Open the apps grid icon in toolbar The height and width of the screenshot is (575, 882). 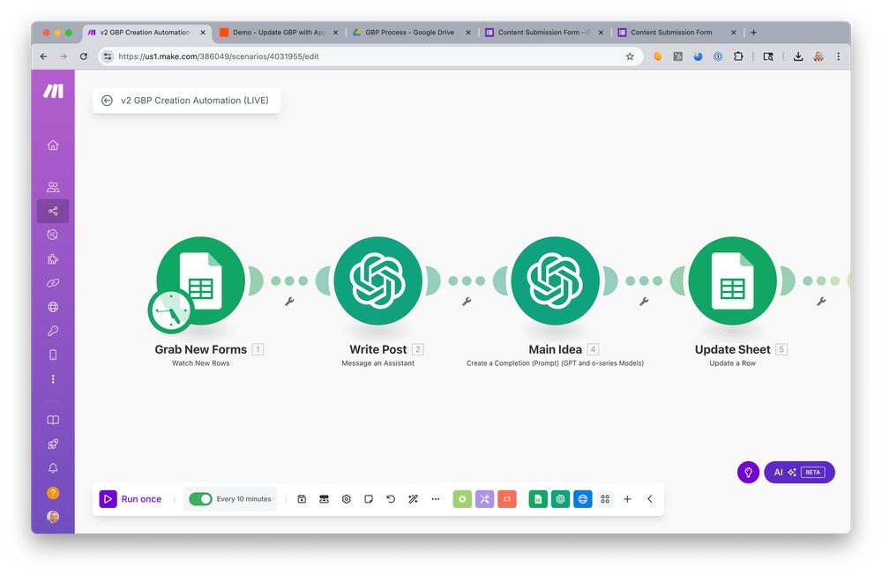(x=605, y=499)
